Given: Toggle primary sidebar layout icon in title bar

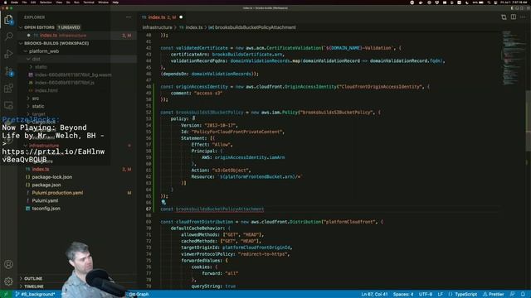Looking at the screenshot, I should tap(512, 8).
